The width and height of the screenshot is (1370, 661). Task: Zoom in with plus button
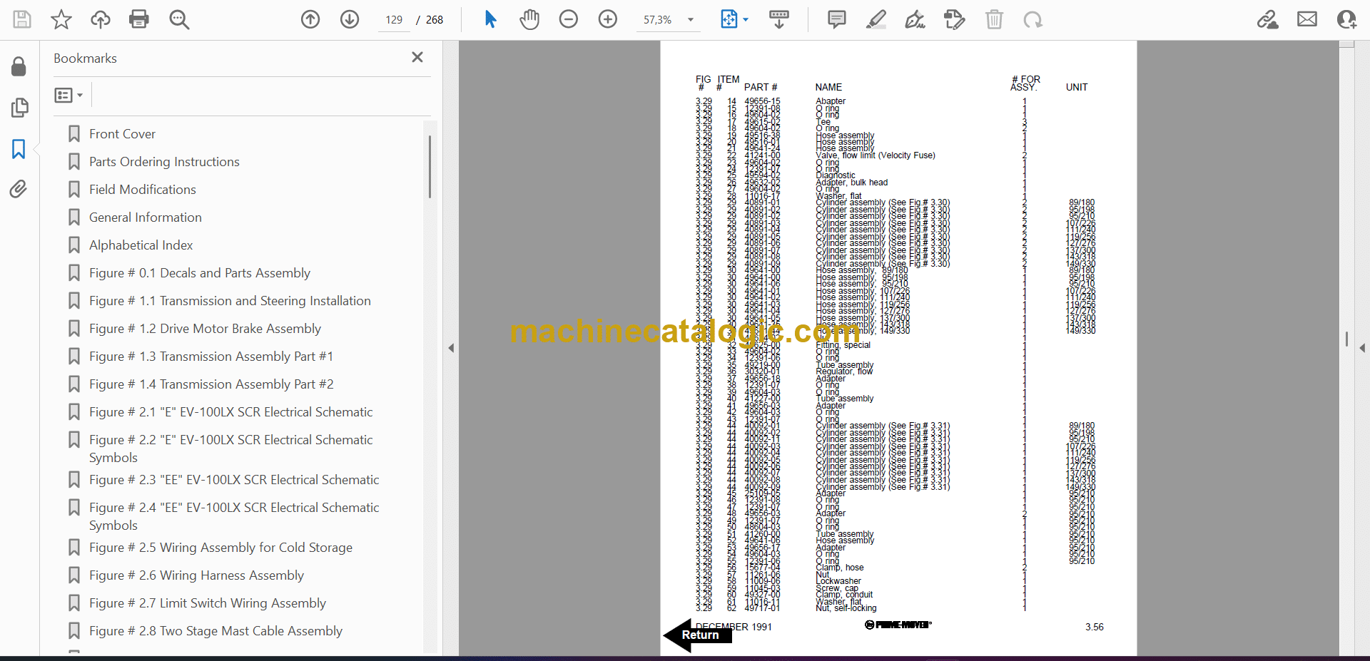(x=608, y=19)
